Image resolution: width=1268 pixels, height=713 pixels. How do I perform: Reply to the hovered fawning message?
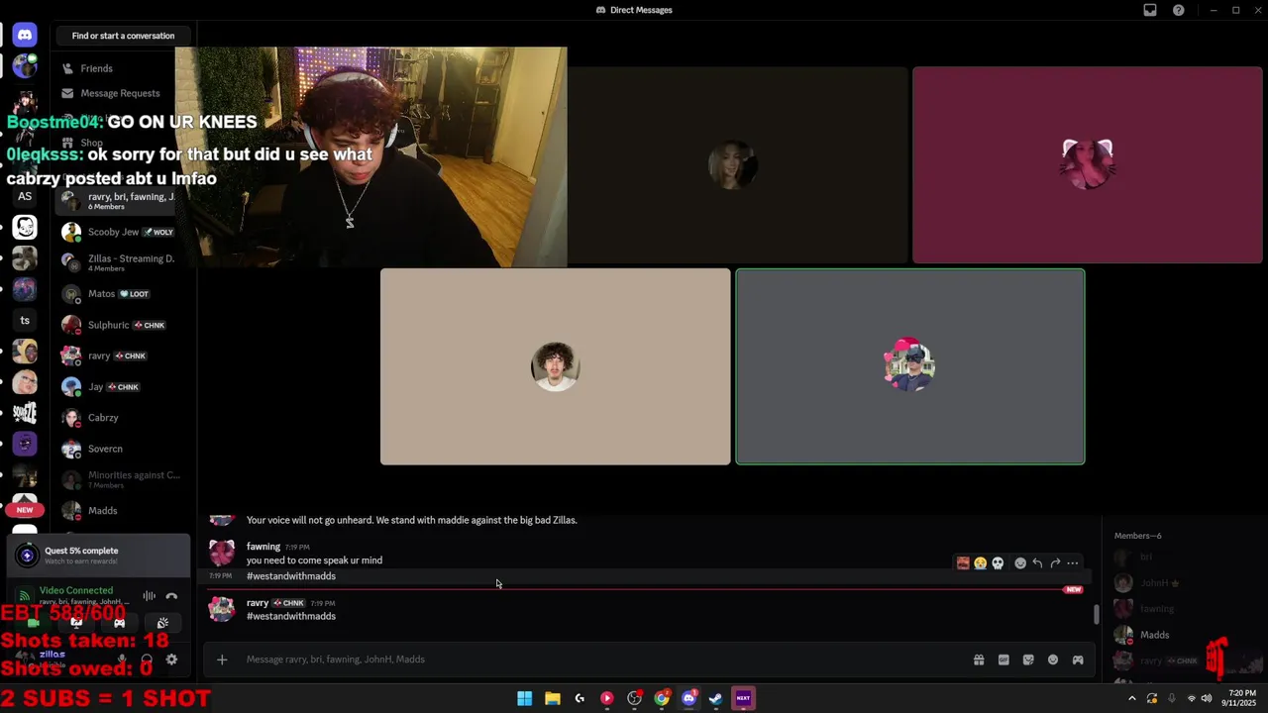[x=1037, y=563]
